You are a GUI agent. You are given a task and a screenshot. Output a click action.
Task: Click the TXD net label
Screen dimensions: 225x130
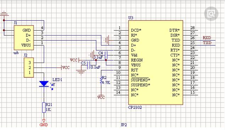click(x=207, y=43)
